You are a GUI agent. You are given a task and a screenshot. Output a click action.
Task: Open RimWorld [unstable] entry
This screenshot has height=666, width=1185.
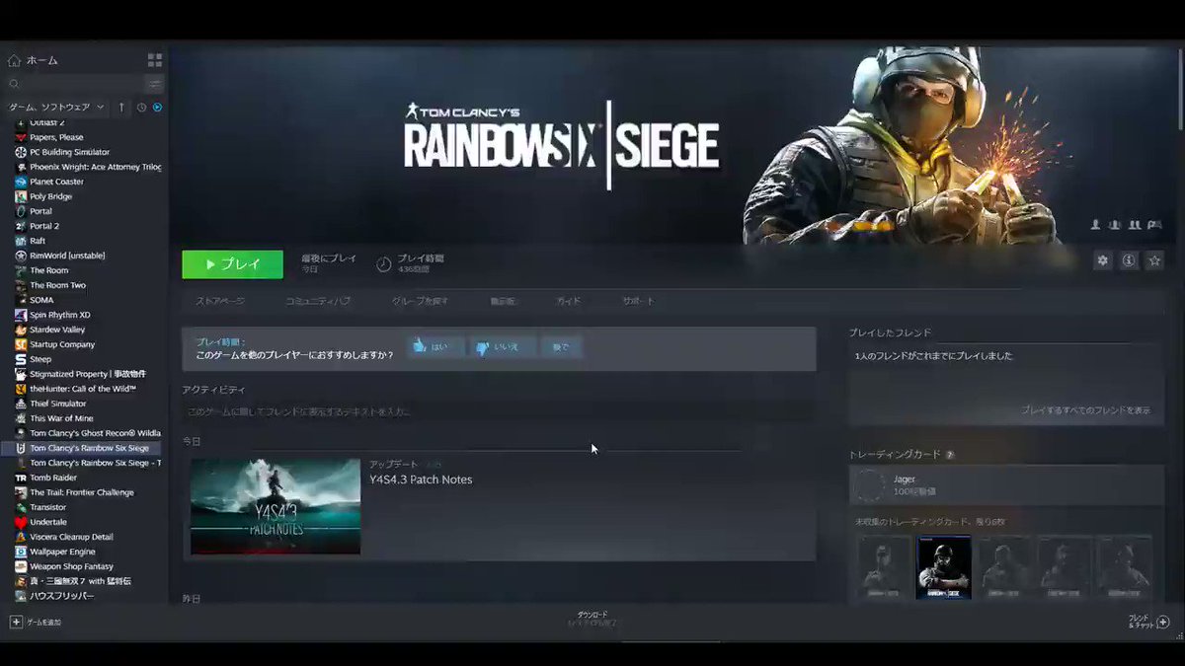coord(67,256)
